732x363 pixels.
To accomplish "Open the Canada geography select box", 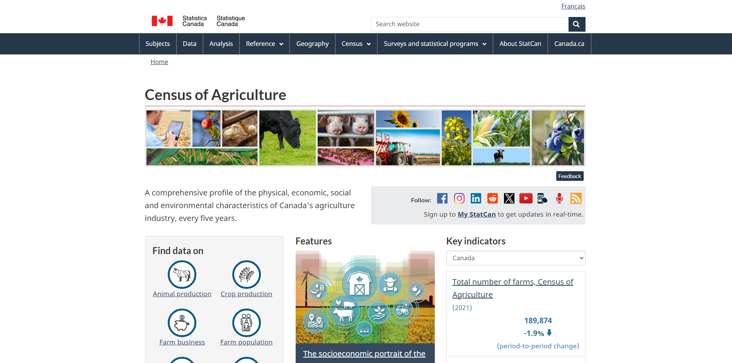I will (x=516, y=258).
